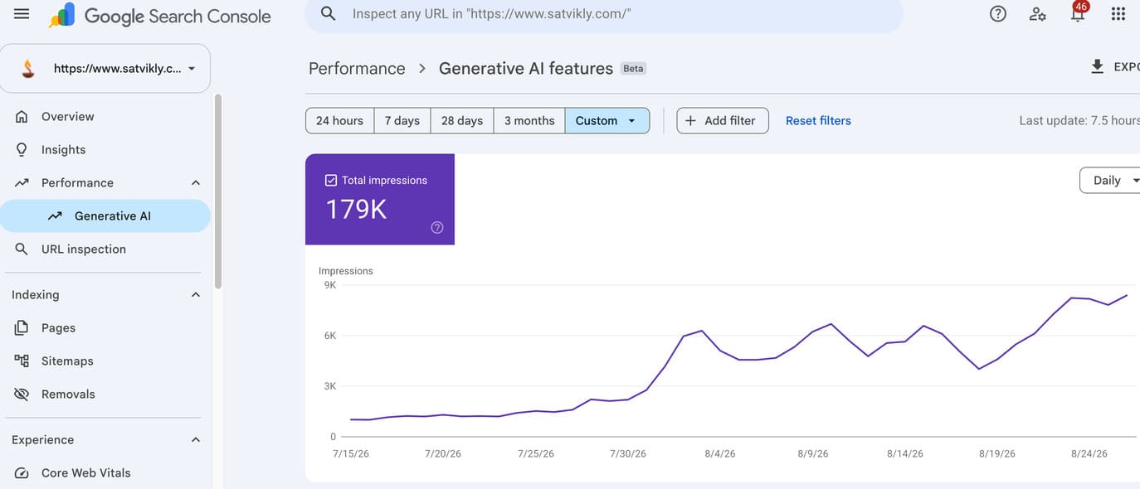Click the Overview home icon
The width and height of the screenshot is (1140, 489).
click(22, 116)
